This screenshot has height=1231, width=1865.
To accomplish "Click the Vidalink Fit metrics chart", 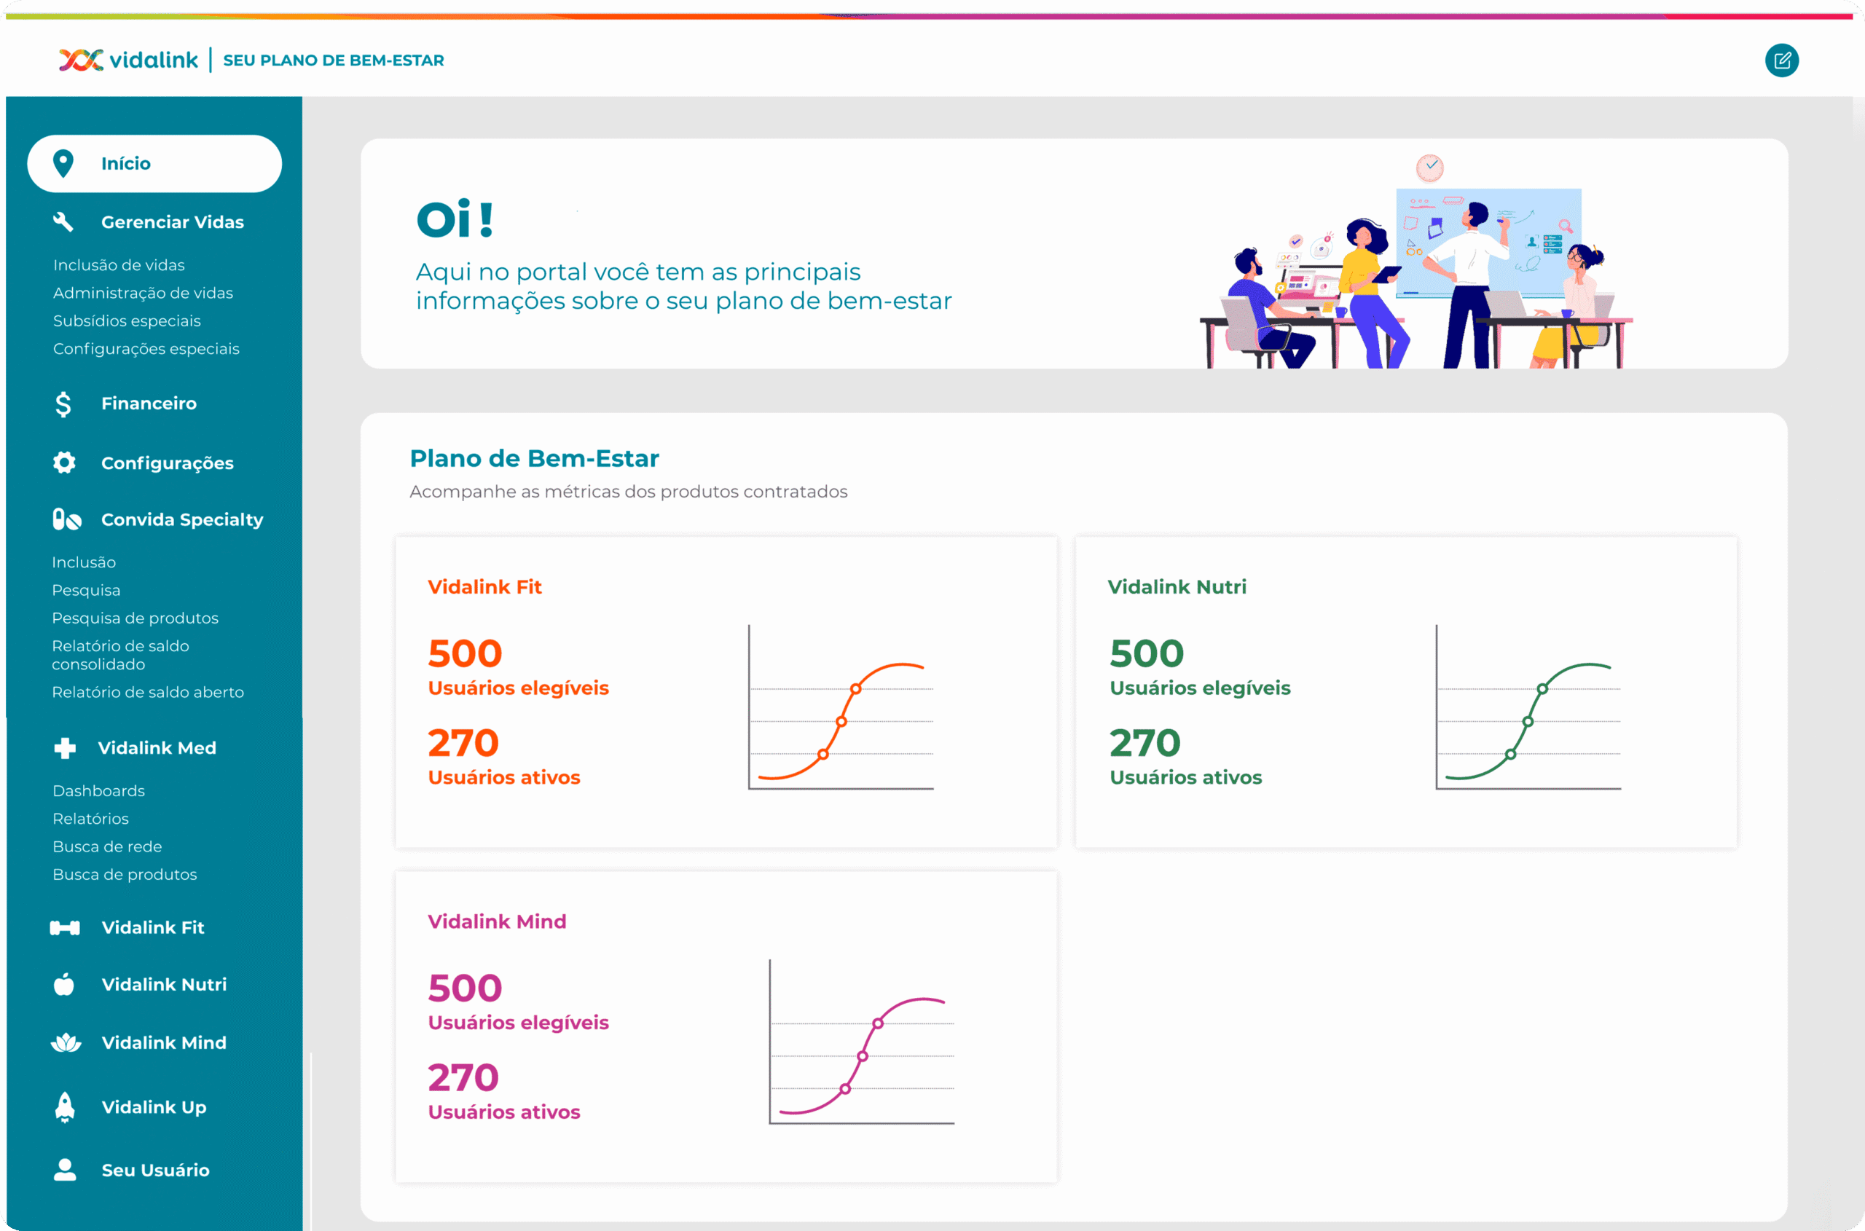I will click(841, 708).
